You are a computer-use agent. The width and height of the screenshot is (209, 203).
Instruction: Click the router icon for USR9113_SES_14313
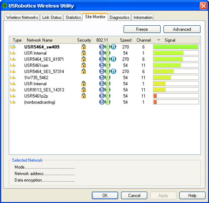coord(13,90)
